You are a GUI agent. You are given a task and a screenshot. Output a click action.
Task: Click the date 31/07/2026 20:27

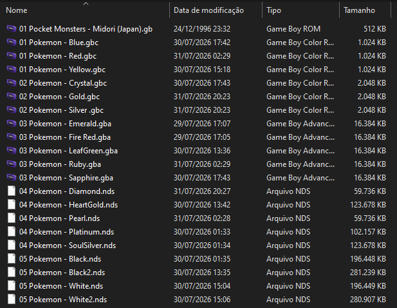click(x=202, y=191)
